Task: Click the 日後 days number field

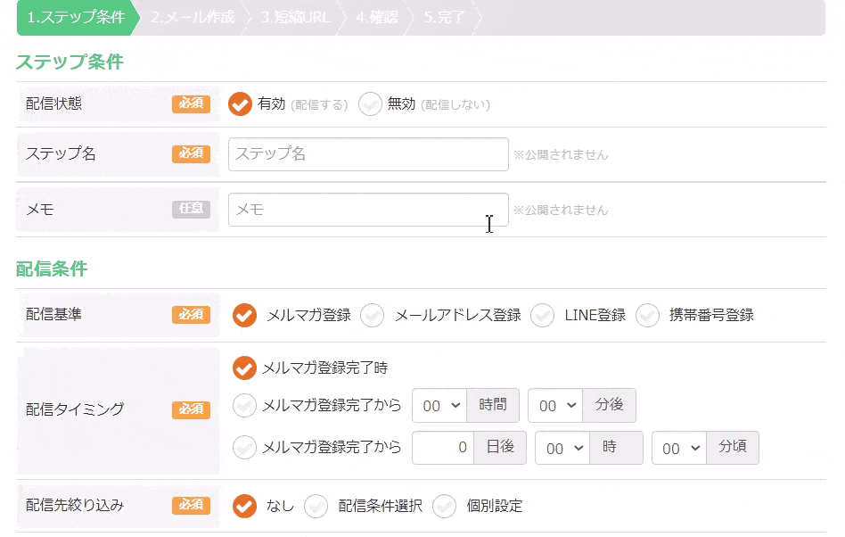Action: [443, 448]
